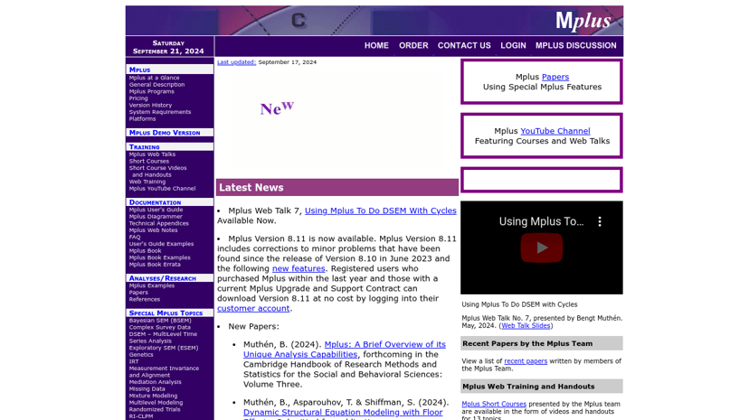
Task: Open Short Course Videos and Handouts
Action: point(157,171)
